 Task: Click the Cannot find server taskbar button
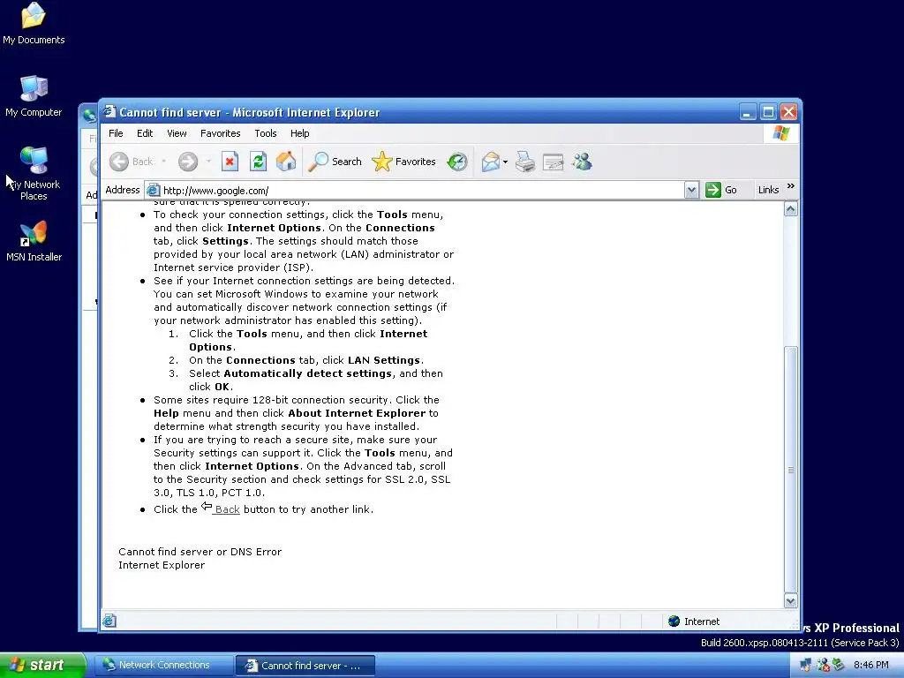(x=305, y=666)
